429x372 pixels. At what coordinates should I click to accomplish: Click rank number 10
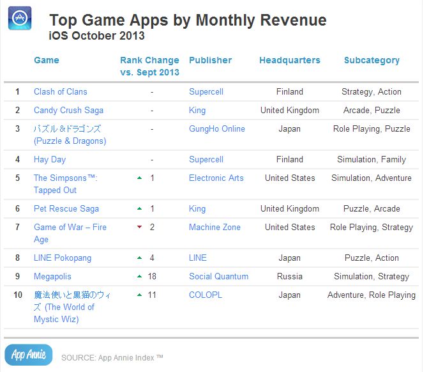[x=18, y=295]
